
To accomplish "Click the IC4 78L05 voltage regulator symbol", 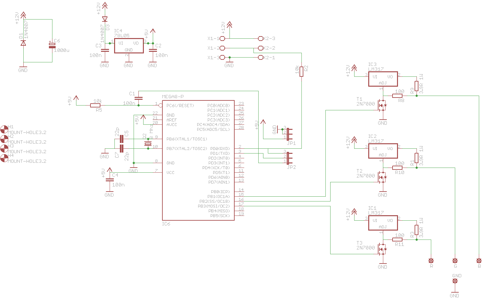I will [129, 46].
